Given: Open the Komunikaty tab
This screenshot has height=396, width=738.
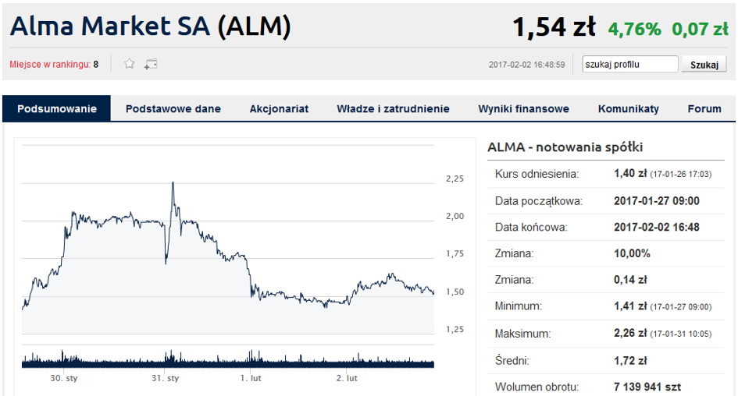Looking at the screenshot, I should click(629, 109).
